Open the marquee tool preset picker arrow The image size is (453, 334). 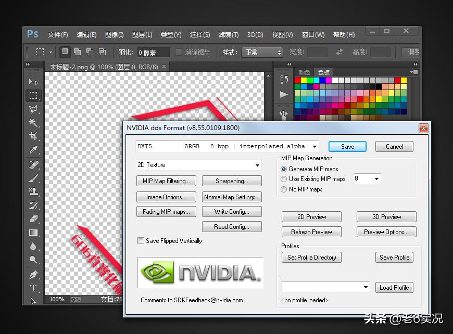tap(51, 52)
